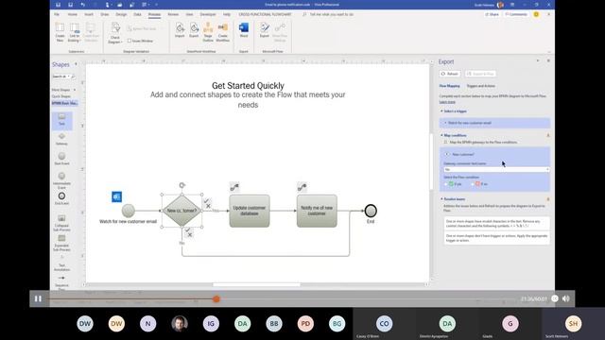The height and width of the screenshot is (340, 605).
Task: Check Map the BPMN gateways checkbox
Action: (445, 142)
